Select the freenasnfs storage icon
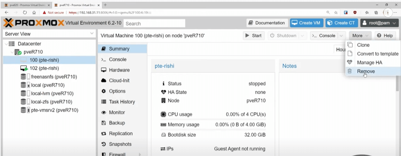The width and height of the screenshot is (401, 156). [x=24, y=77]
